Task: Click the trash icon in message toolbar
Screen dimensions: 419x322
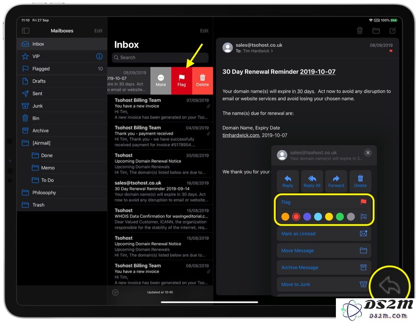Action: (360, 31)
